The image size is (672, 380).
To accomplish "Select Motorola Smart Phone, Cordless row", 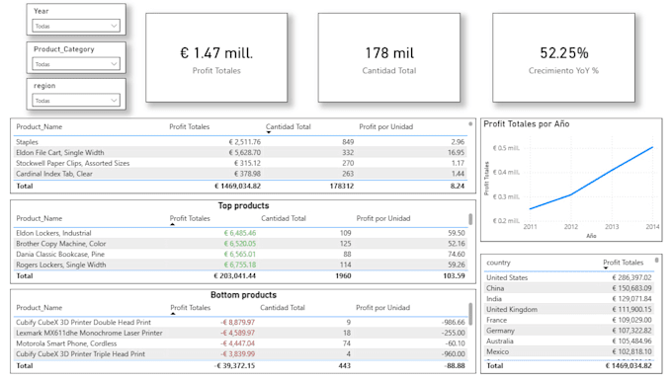I will (240, 343).
